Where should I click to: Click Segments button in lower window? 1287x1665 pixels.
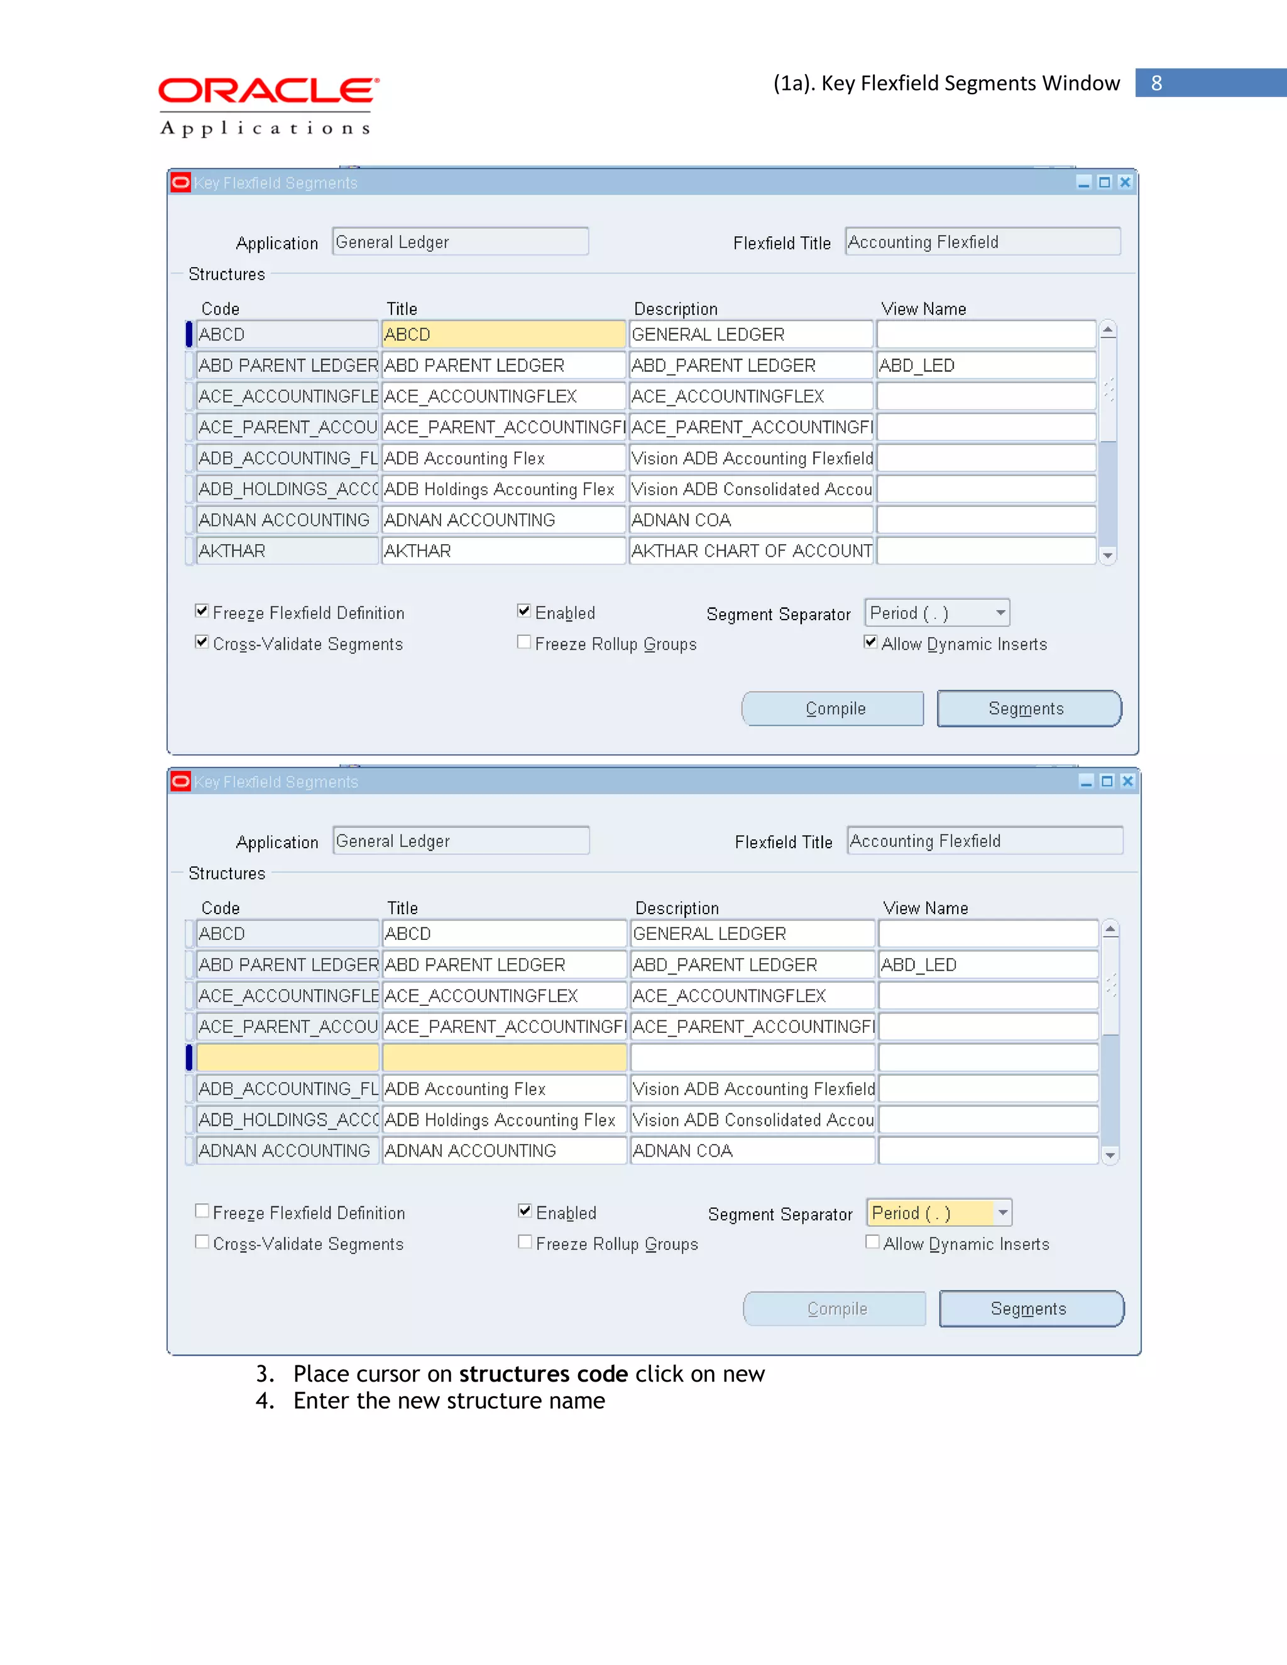pos(1031,1309)
